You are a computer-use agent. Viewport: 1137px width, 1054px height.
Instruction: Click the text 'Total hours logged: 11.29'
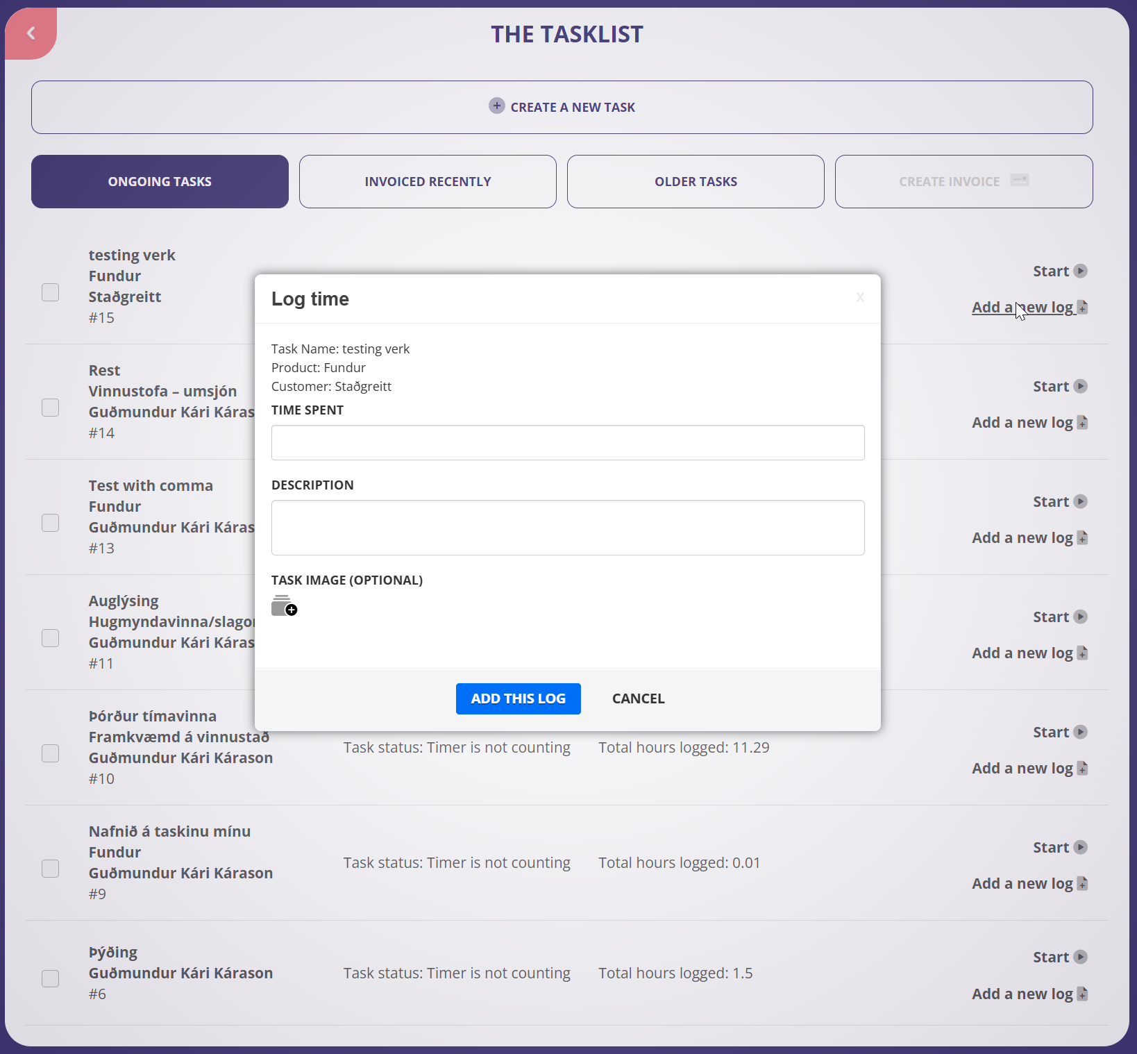[684, 748]
